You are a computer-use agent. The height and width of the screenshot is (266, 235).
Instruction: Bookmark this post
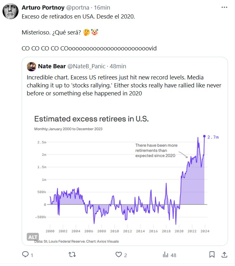[x=212, y=255]
